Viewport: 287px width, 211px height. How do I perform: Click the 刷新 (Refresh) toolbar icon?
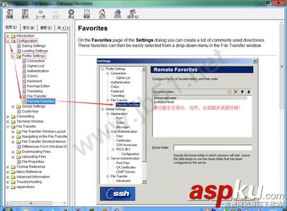click(87, 14)
